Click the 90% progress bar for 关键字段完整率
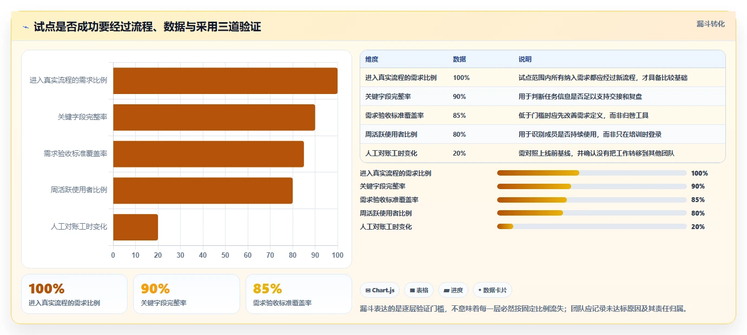The width and height of the screenshot is (747, 335). point(592,186)
